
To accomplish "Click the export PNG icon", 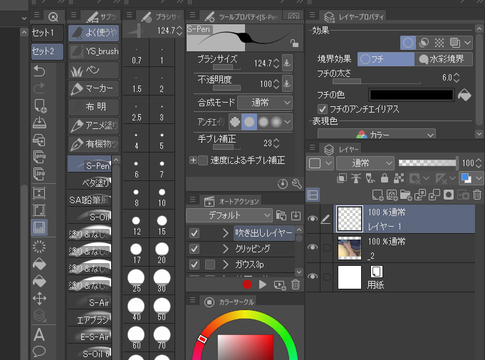I will [39, 157].
